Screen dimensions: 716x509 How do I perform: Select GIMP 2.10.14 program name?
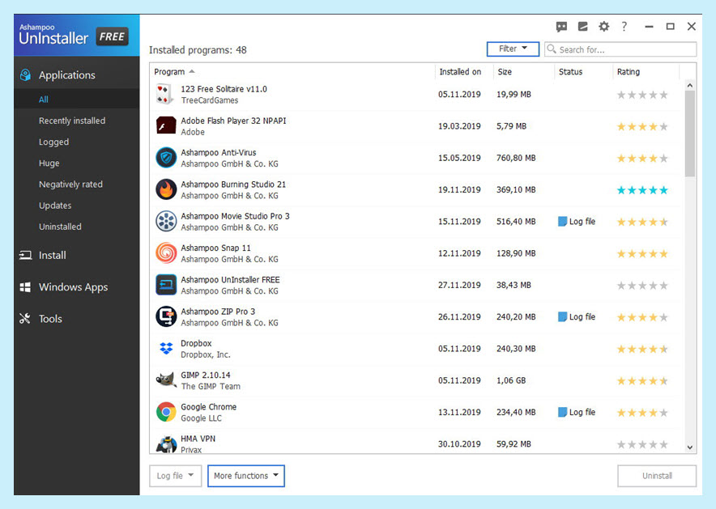[206, 375]
